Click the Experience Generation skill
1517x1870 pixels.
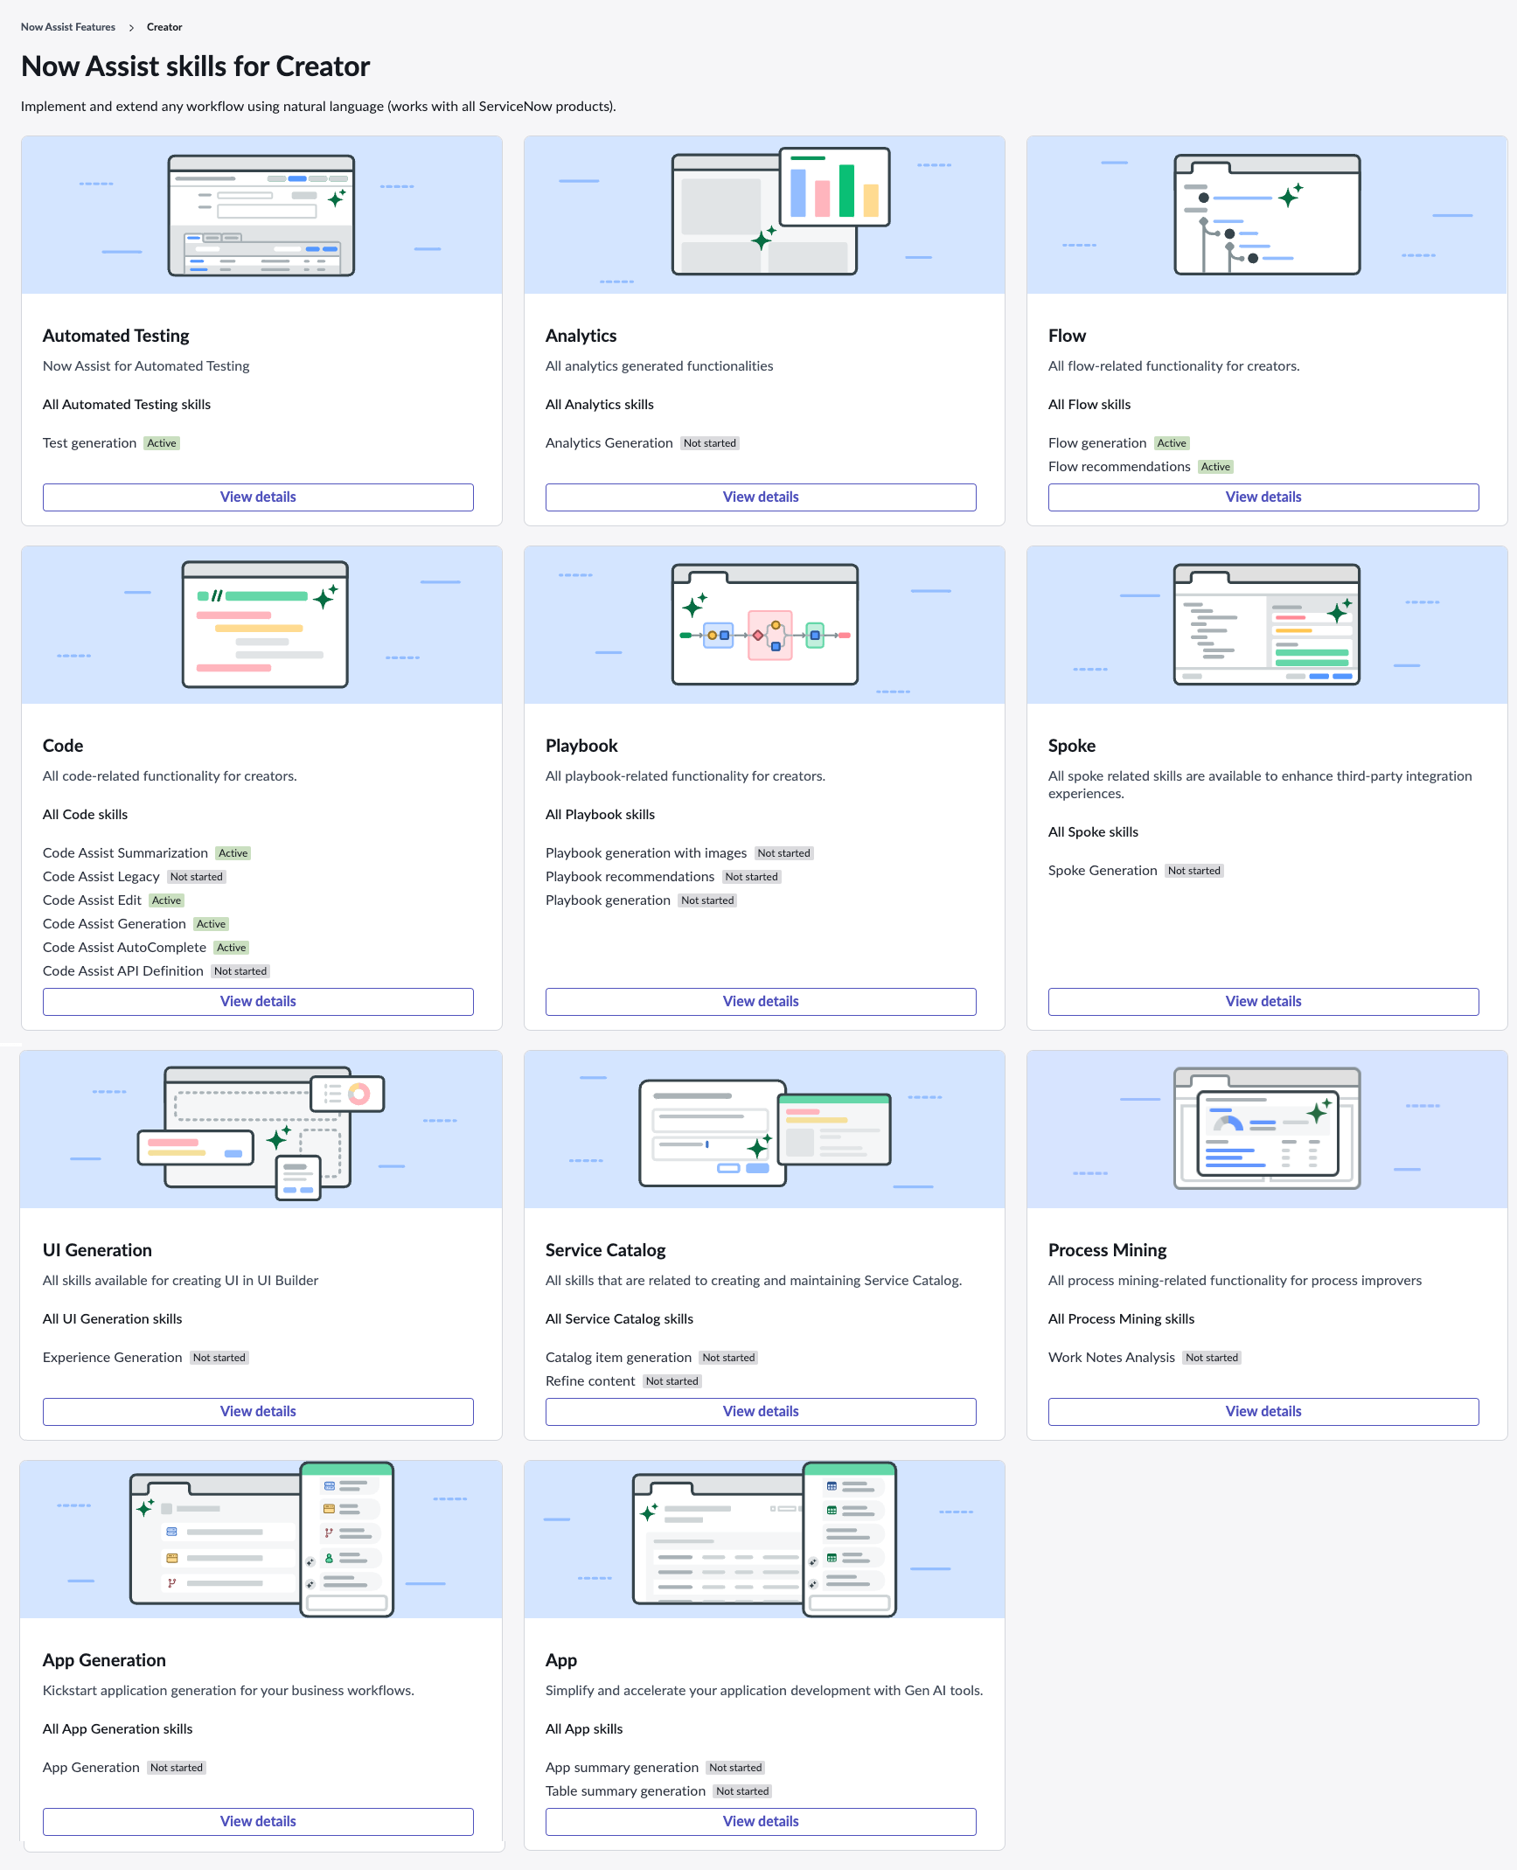(113, 1358)
